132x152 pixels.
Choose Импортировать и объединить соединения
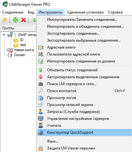point(84,26)
